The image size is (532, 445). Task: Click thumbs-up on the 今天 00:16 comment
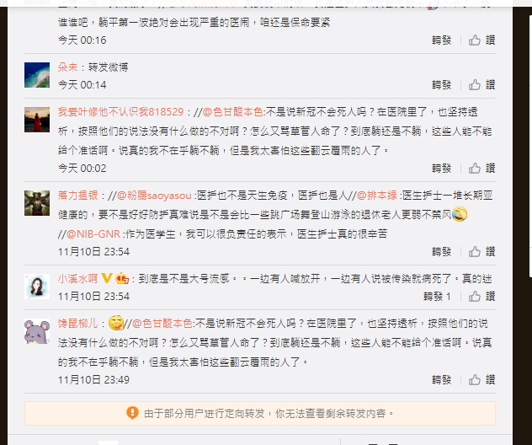pyautogui.click(x=475, y=40)
